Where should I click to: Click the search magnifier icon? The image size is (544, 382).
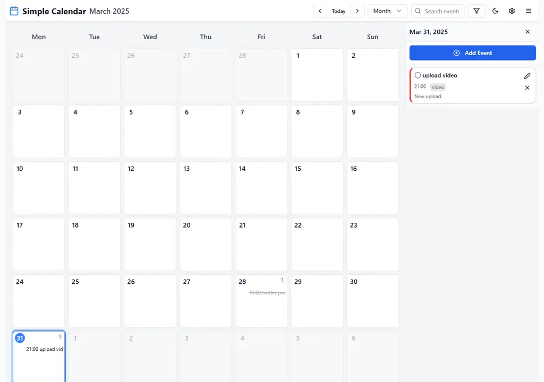click(x=418, y=11)
